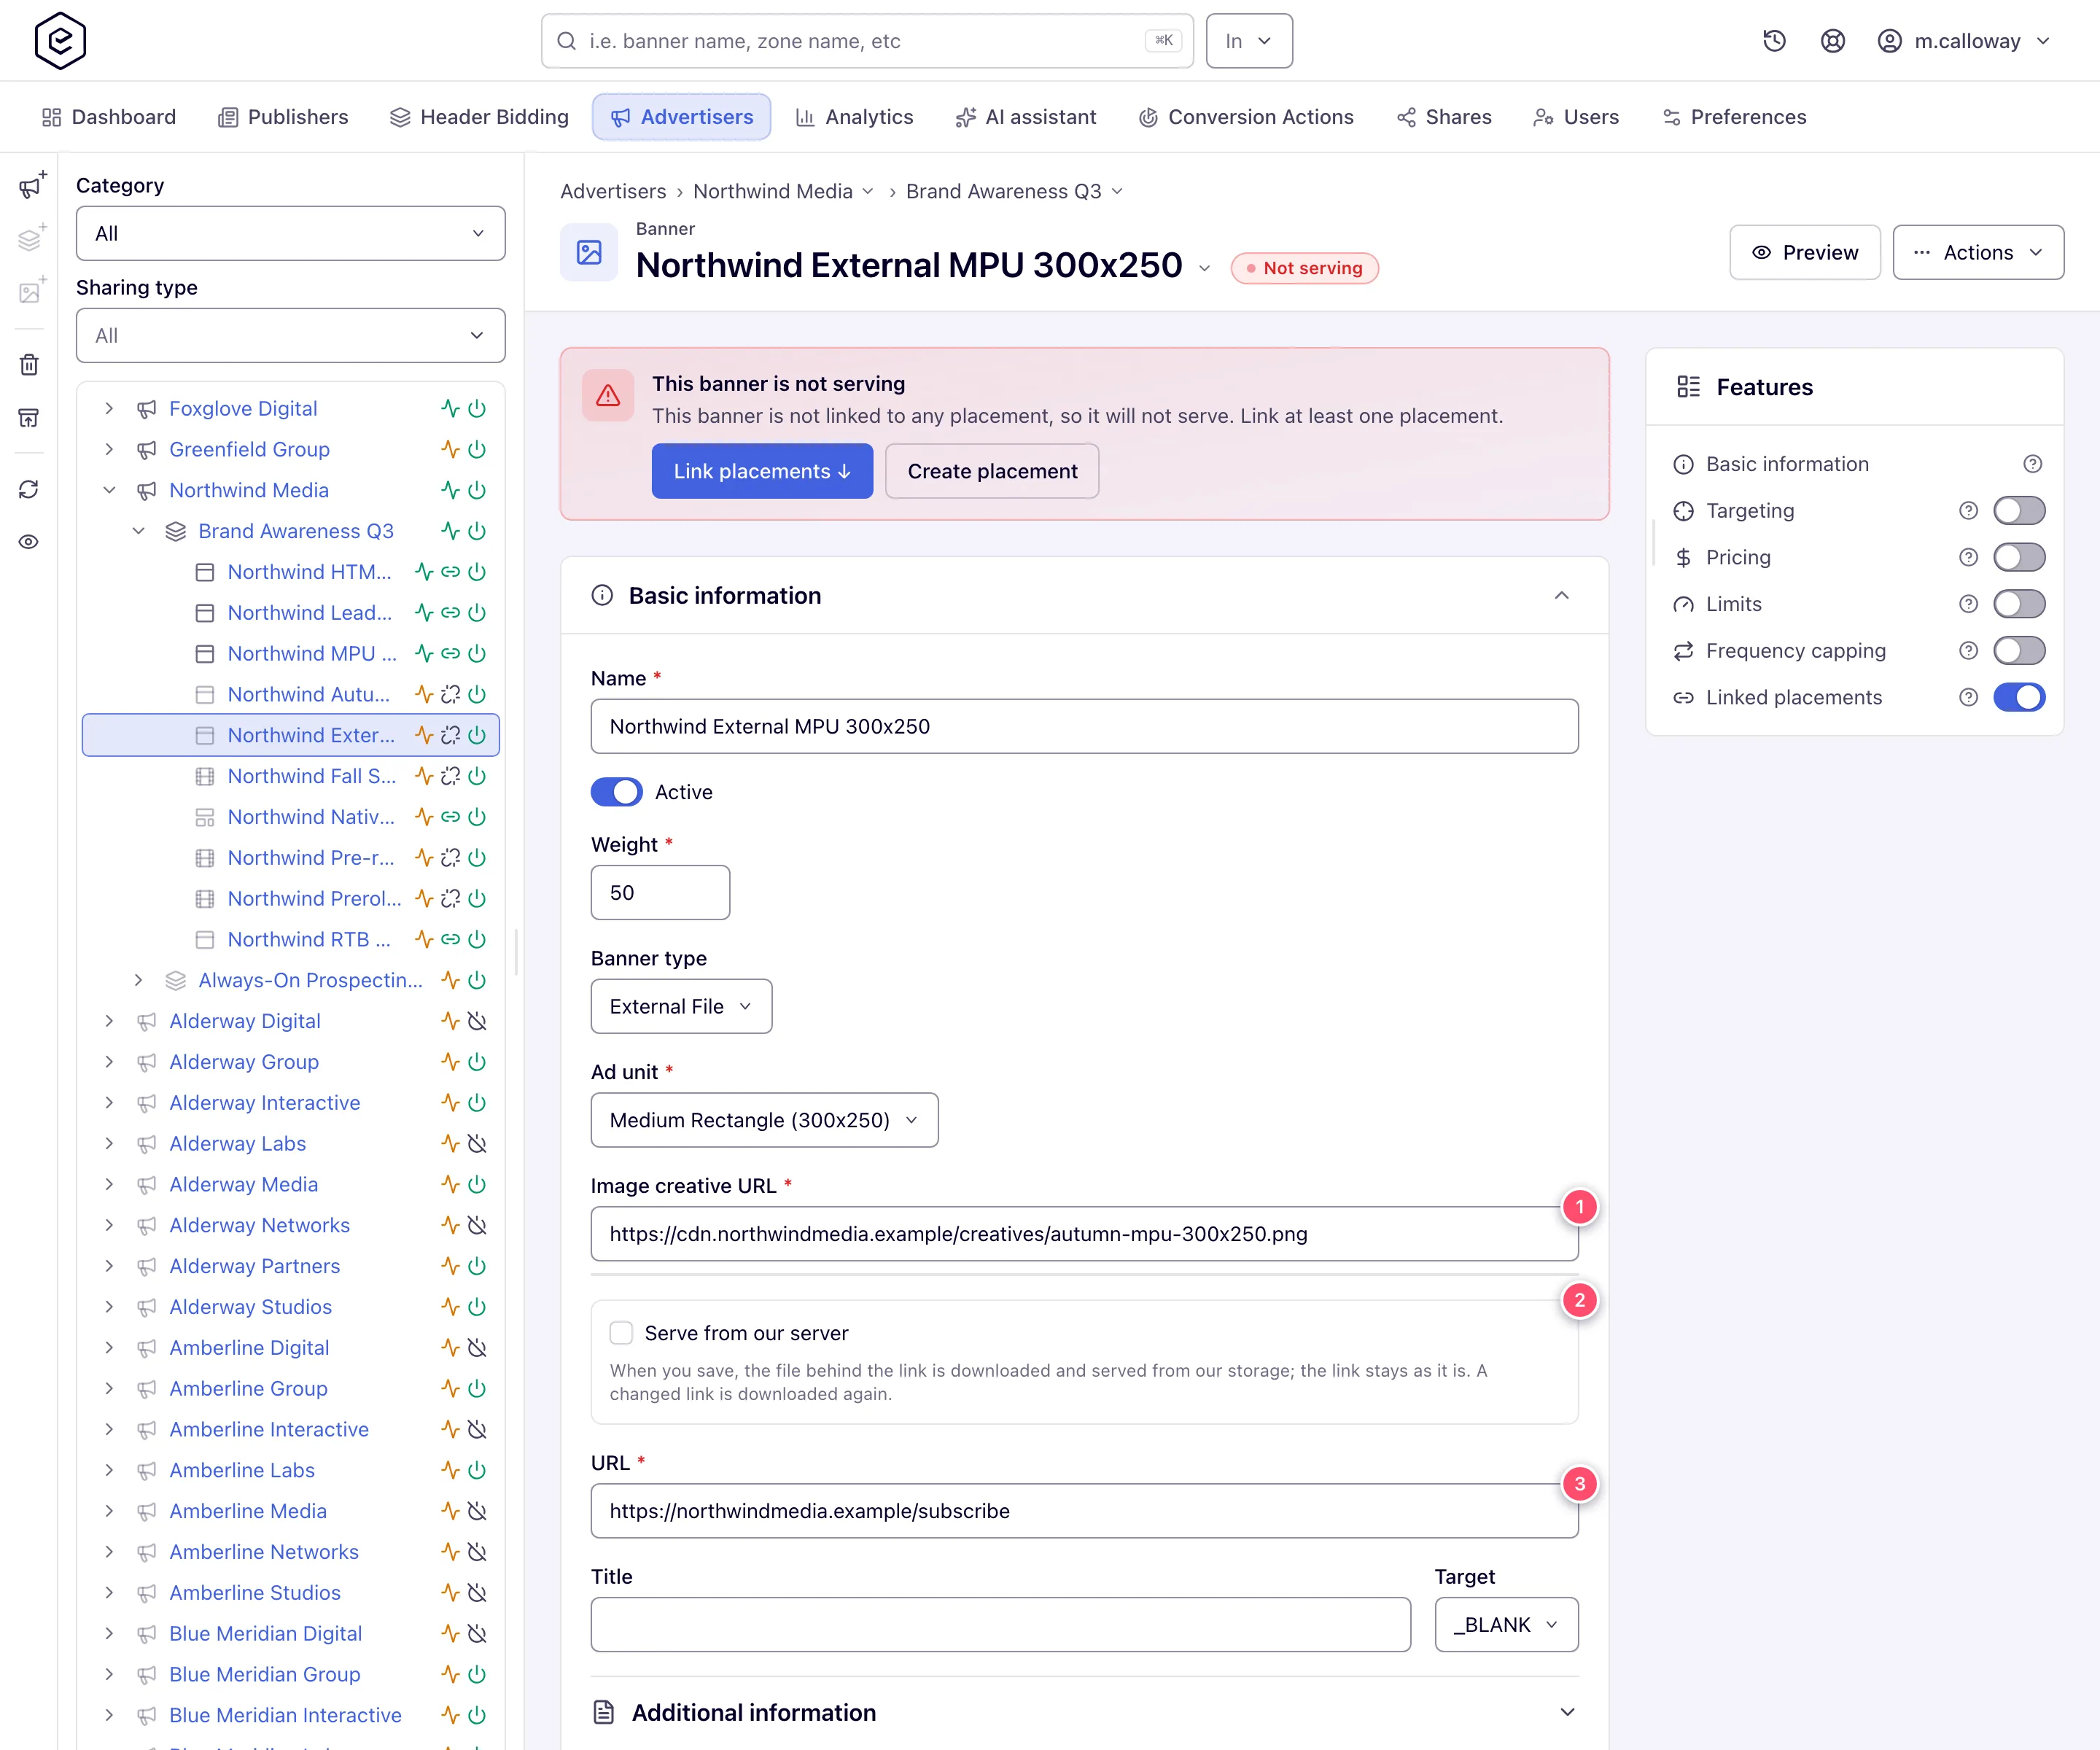Open the history clock icon in header
This screenshot has height=1750, width=2100.
tap(1774, 41)
